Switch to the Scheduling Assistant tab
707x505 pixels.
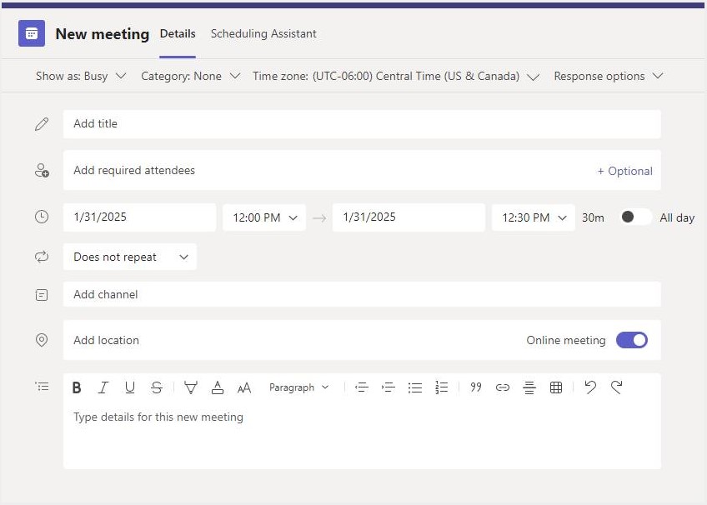(x=263, y=34)
